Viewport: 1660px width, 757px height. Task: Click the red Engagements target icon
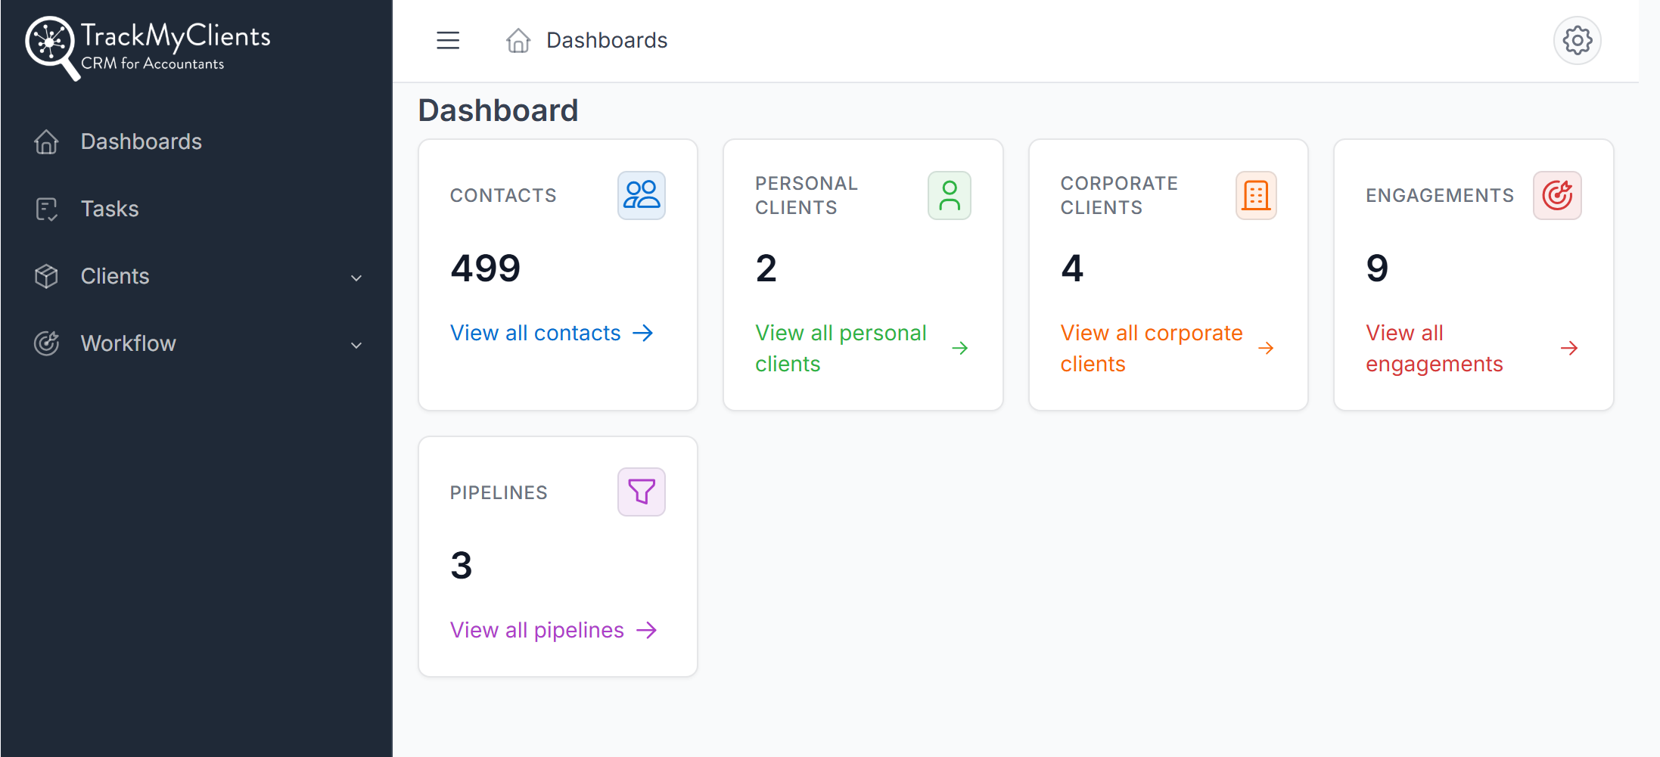point(1557,195)
